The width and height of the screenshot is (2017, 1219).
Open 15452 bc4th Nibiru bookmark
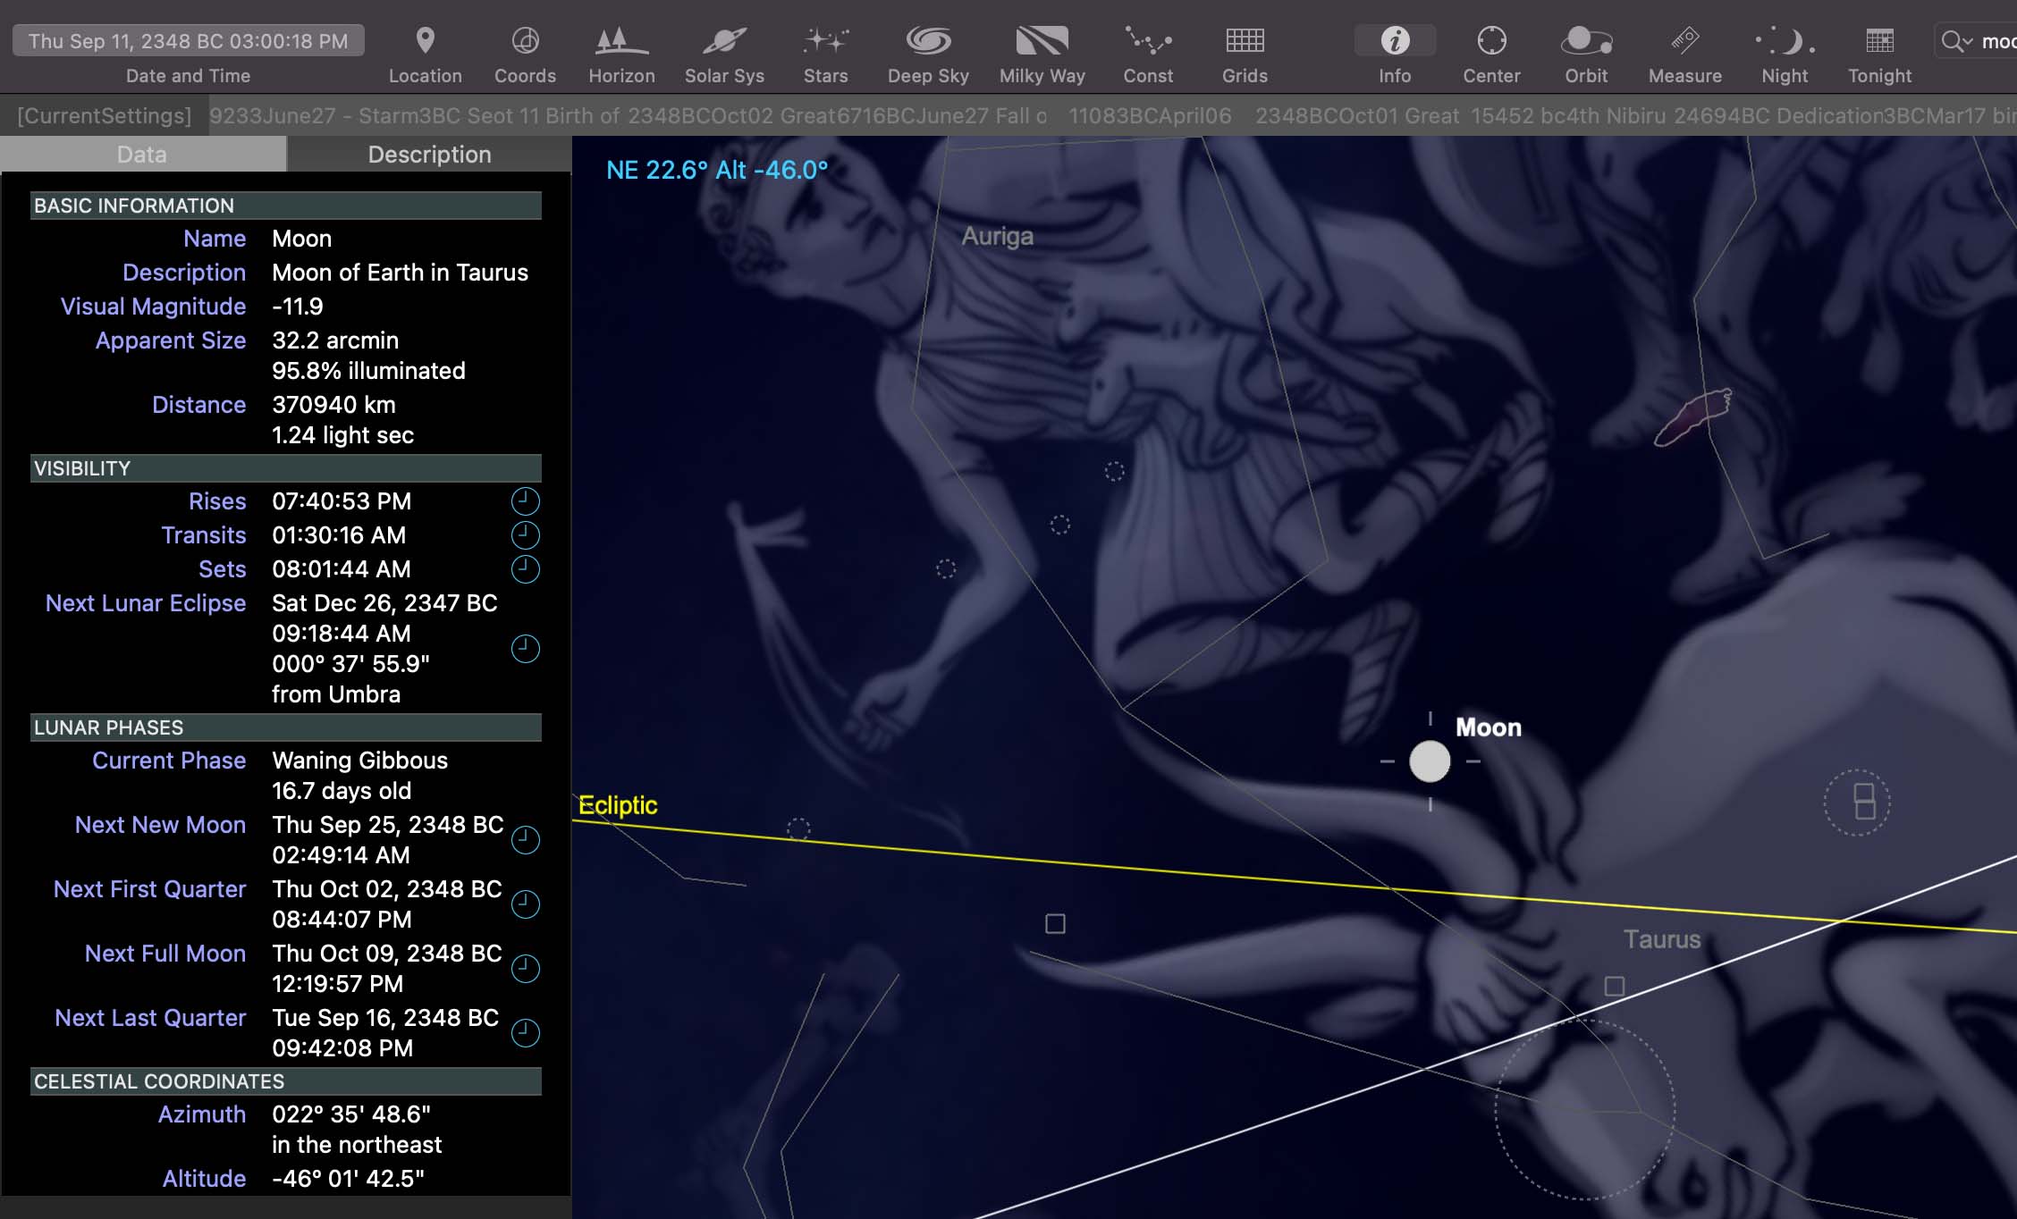[1569, 116]
